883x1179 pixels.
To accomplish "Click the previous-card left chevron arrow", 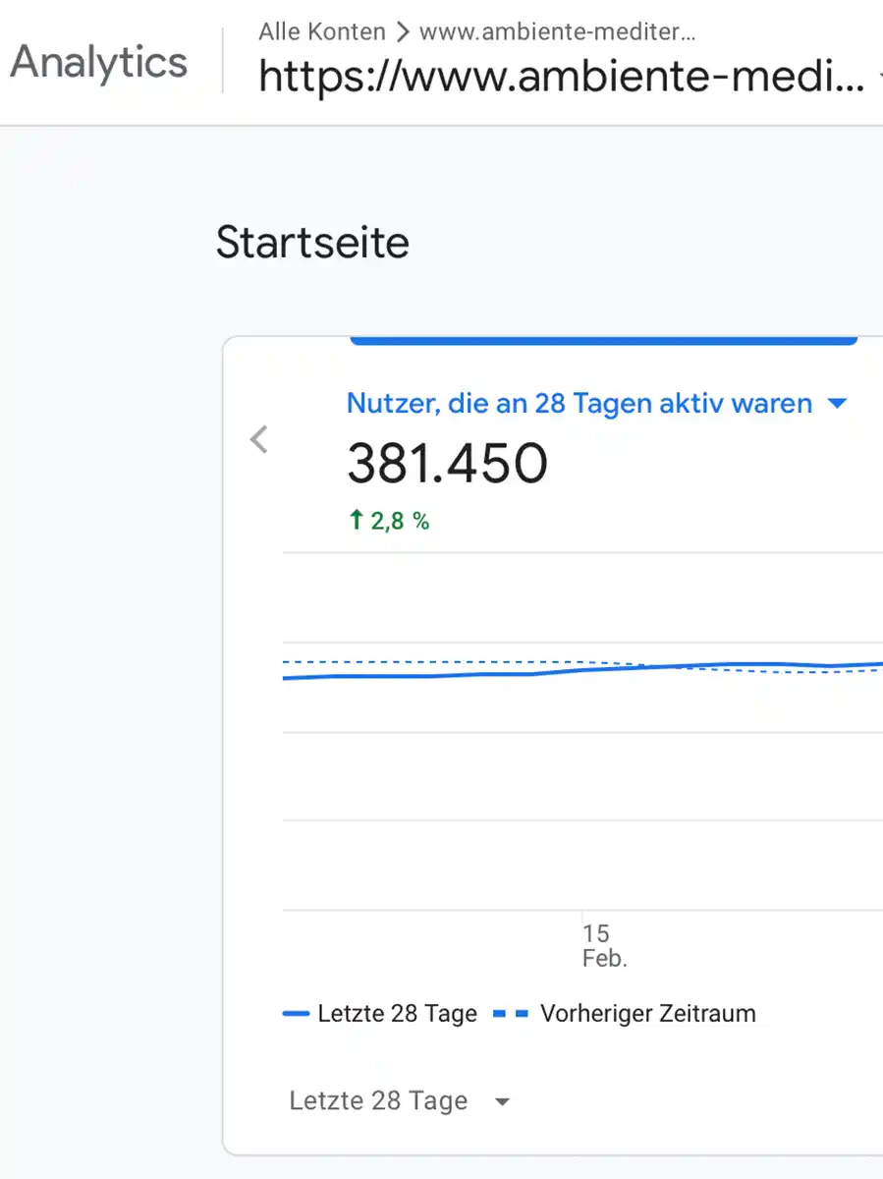I will click(x=259, y=439).
